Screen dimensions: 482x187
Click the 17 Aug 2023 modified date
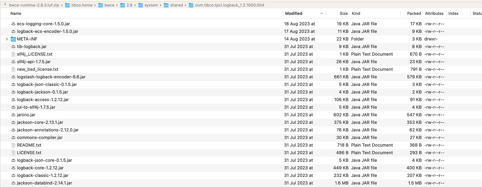300,31
